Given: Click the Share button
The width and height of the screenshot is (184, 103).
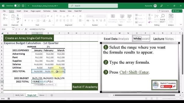Looking at the screenshot, I should pyautogui.click(x=177, y=11).
